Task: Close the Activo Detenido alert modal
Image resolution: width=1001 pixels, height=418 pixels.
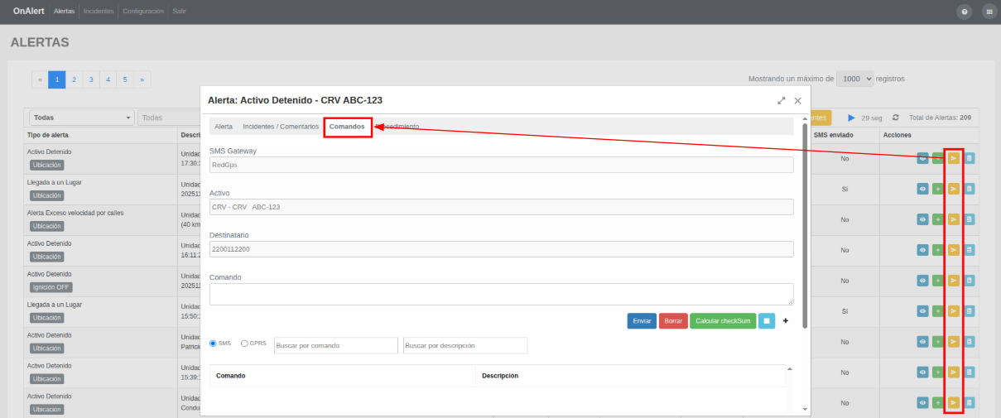Action: click(x=798, y=100)
